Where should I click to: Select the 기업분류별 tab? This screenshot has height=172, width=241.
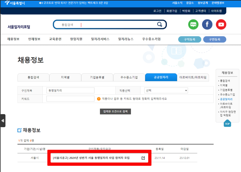click(x=97, y=77)
